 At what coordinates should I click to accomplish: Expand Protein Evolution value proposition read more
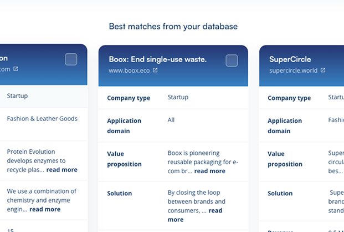tap(62, 170)
